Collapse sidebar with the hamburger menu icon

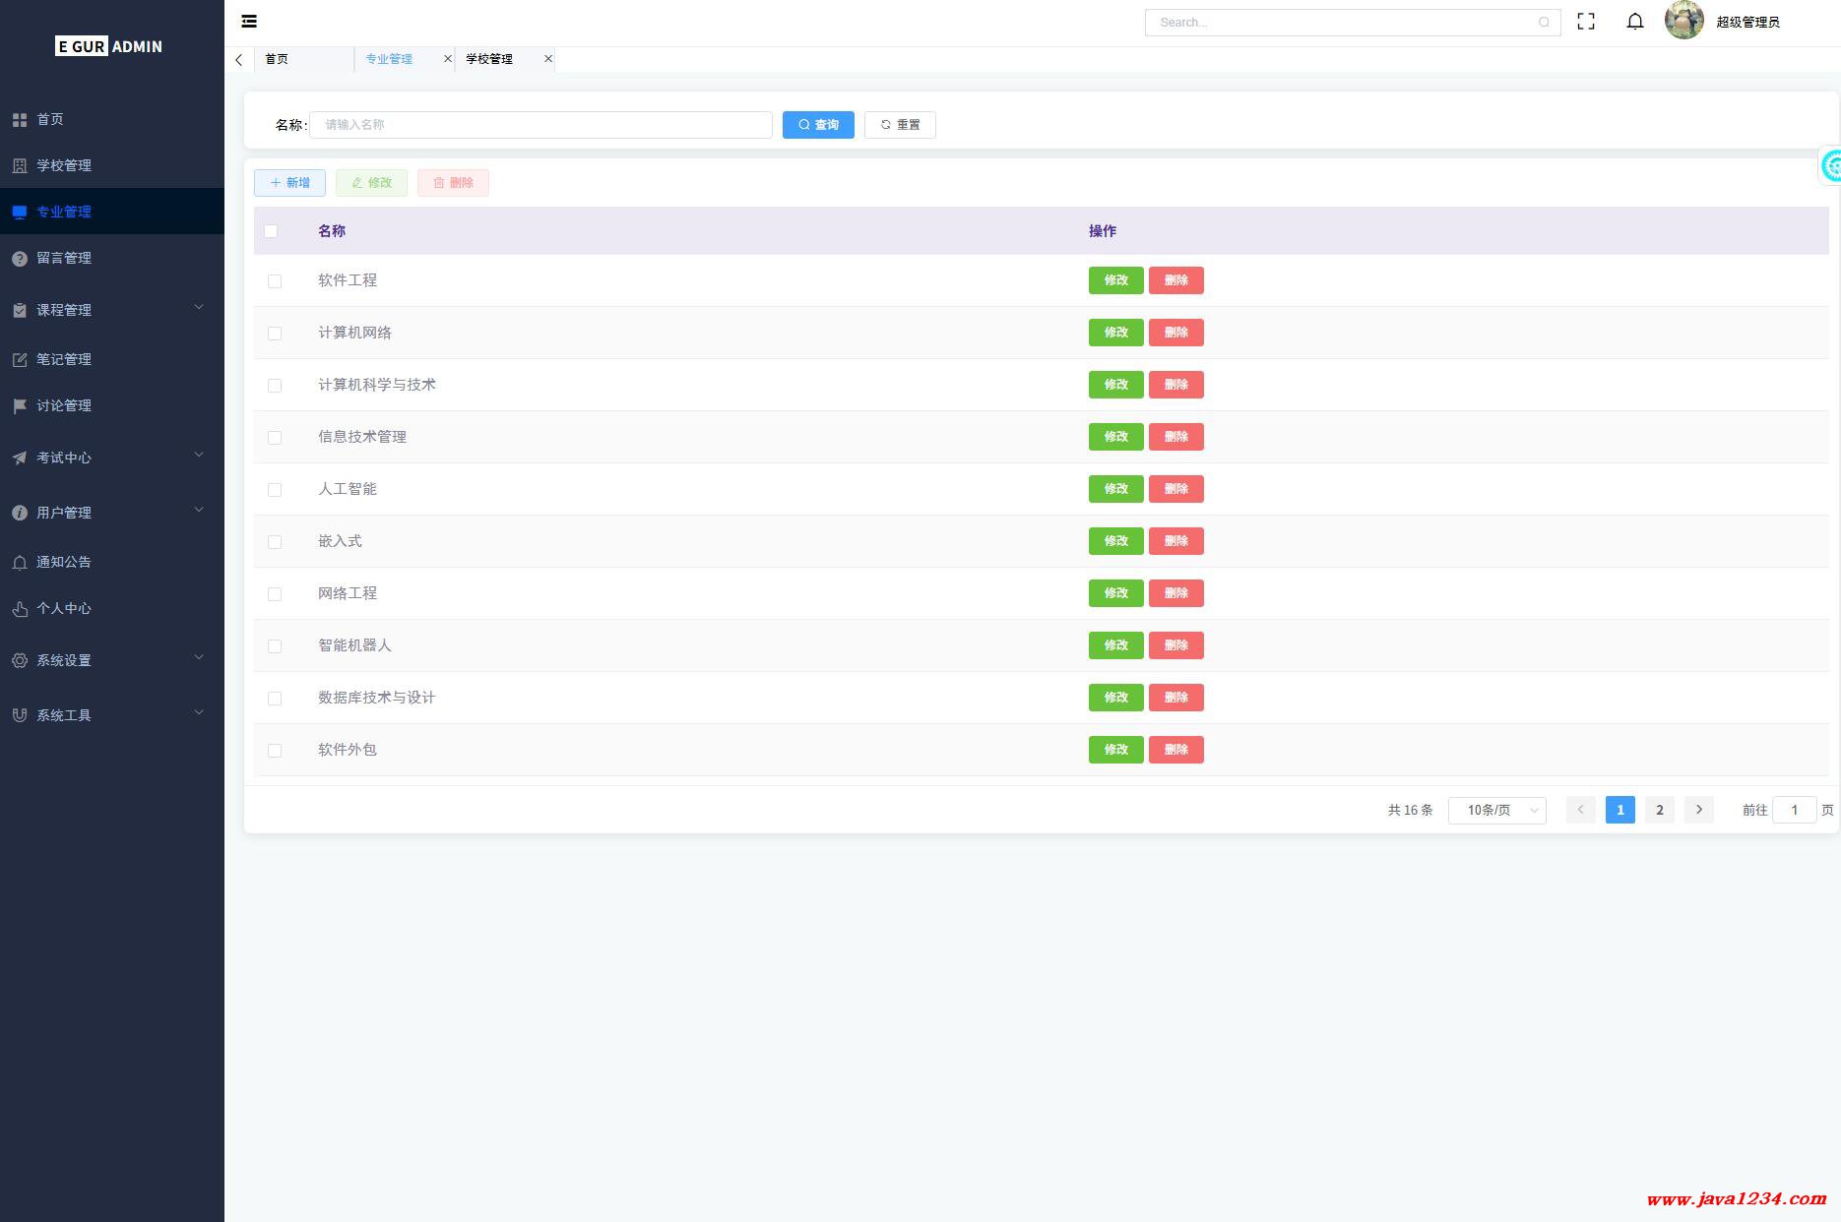(x=249, y=21)
